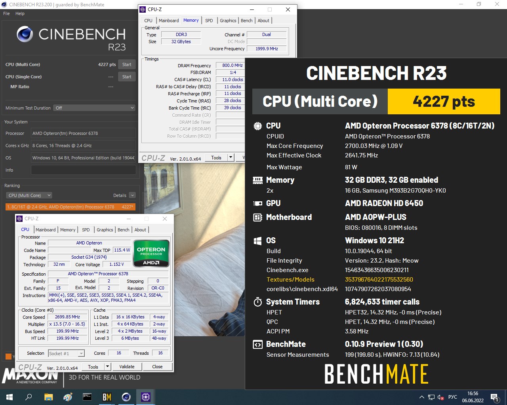Click upper CPU-Z window title icon
This screenshot has height=405, width=507.
pos(143,9)
